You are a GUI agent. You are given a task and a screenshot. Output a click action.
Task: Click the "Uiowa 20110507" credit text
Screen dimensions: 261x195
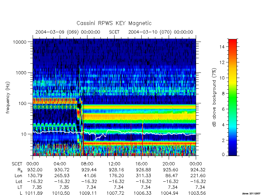(252, 193)
